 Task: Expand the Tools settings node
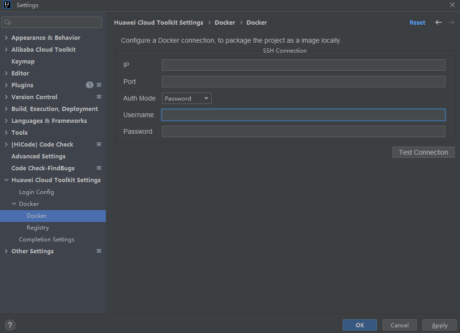point(6,132)
